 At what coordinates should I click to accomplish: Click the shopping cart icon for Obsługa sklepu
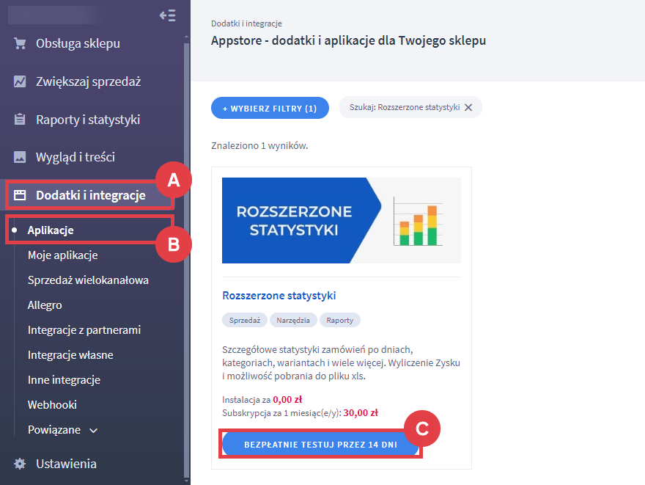pos(20,43)
